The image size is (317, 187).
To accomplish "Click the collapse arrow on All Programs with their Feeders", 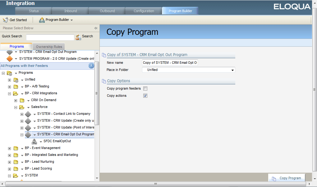I will coord(91,66).
